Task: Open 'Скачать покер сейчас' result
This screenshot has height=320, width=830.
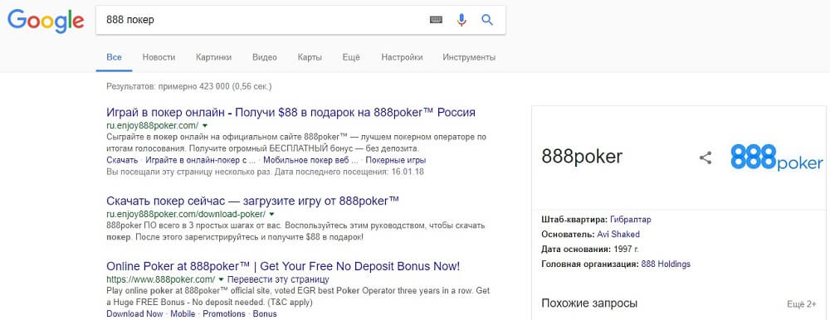Action: pos(252,201)
